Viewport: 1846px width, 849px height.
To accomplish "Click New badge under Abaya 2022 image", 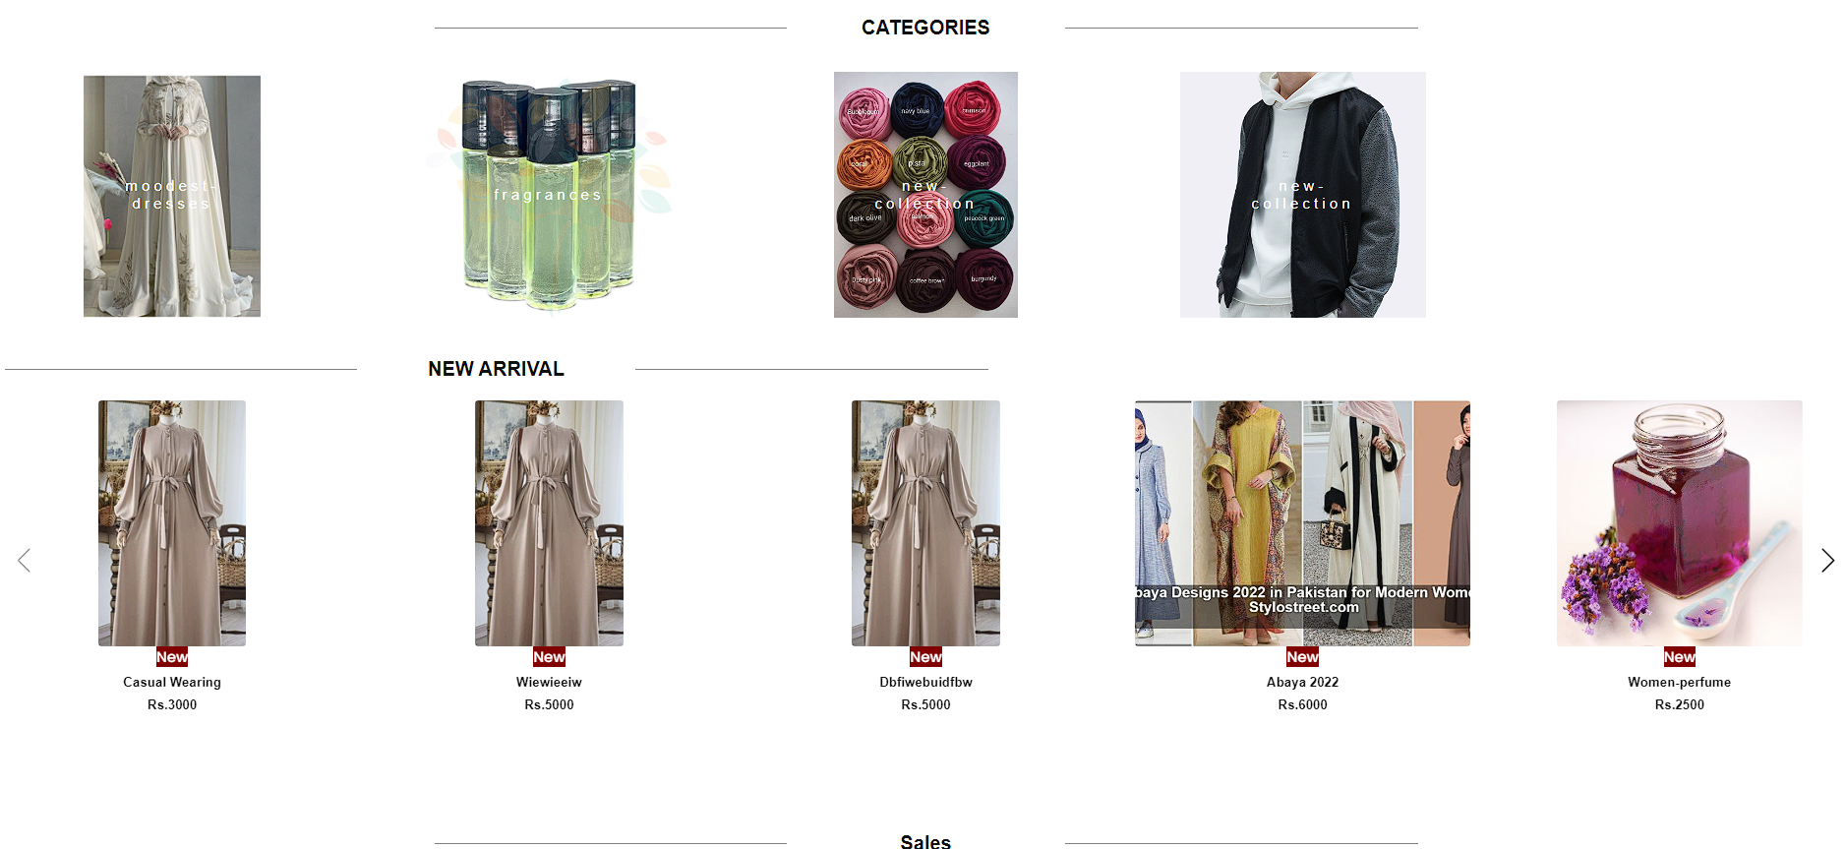I will click(x=1302, y=657).
